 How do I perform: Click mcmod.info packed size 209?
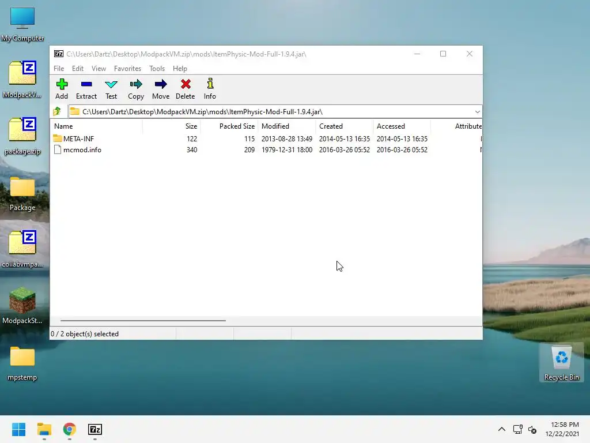coord(249,149)
